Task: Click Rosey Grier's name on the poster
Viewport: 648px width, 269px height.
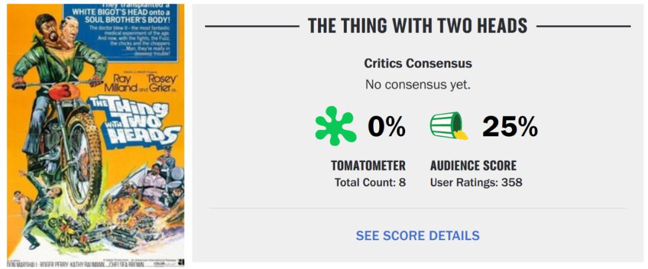Action: [x=159, y=83]
